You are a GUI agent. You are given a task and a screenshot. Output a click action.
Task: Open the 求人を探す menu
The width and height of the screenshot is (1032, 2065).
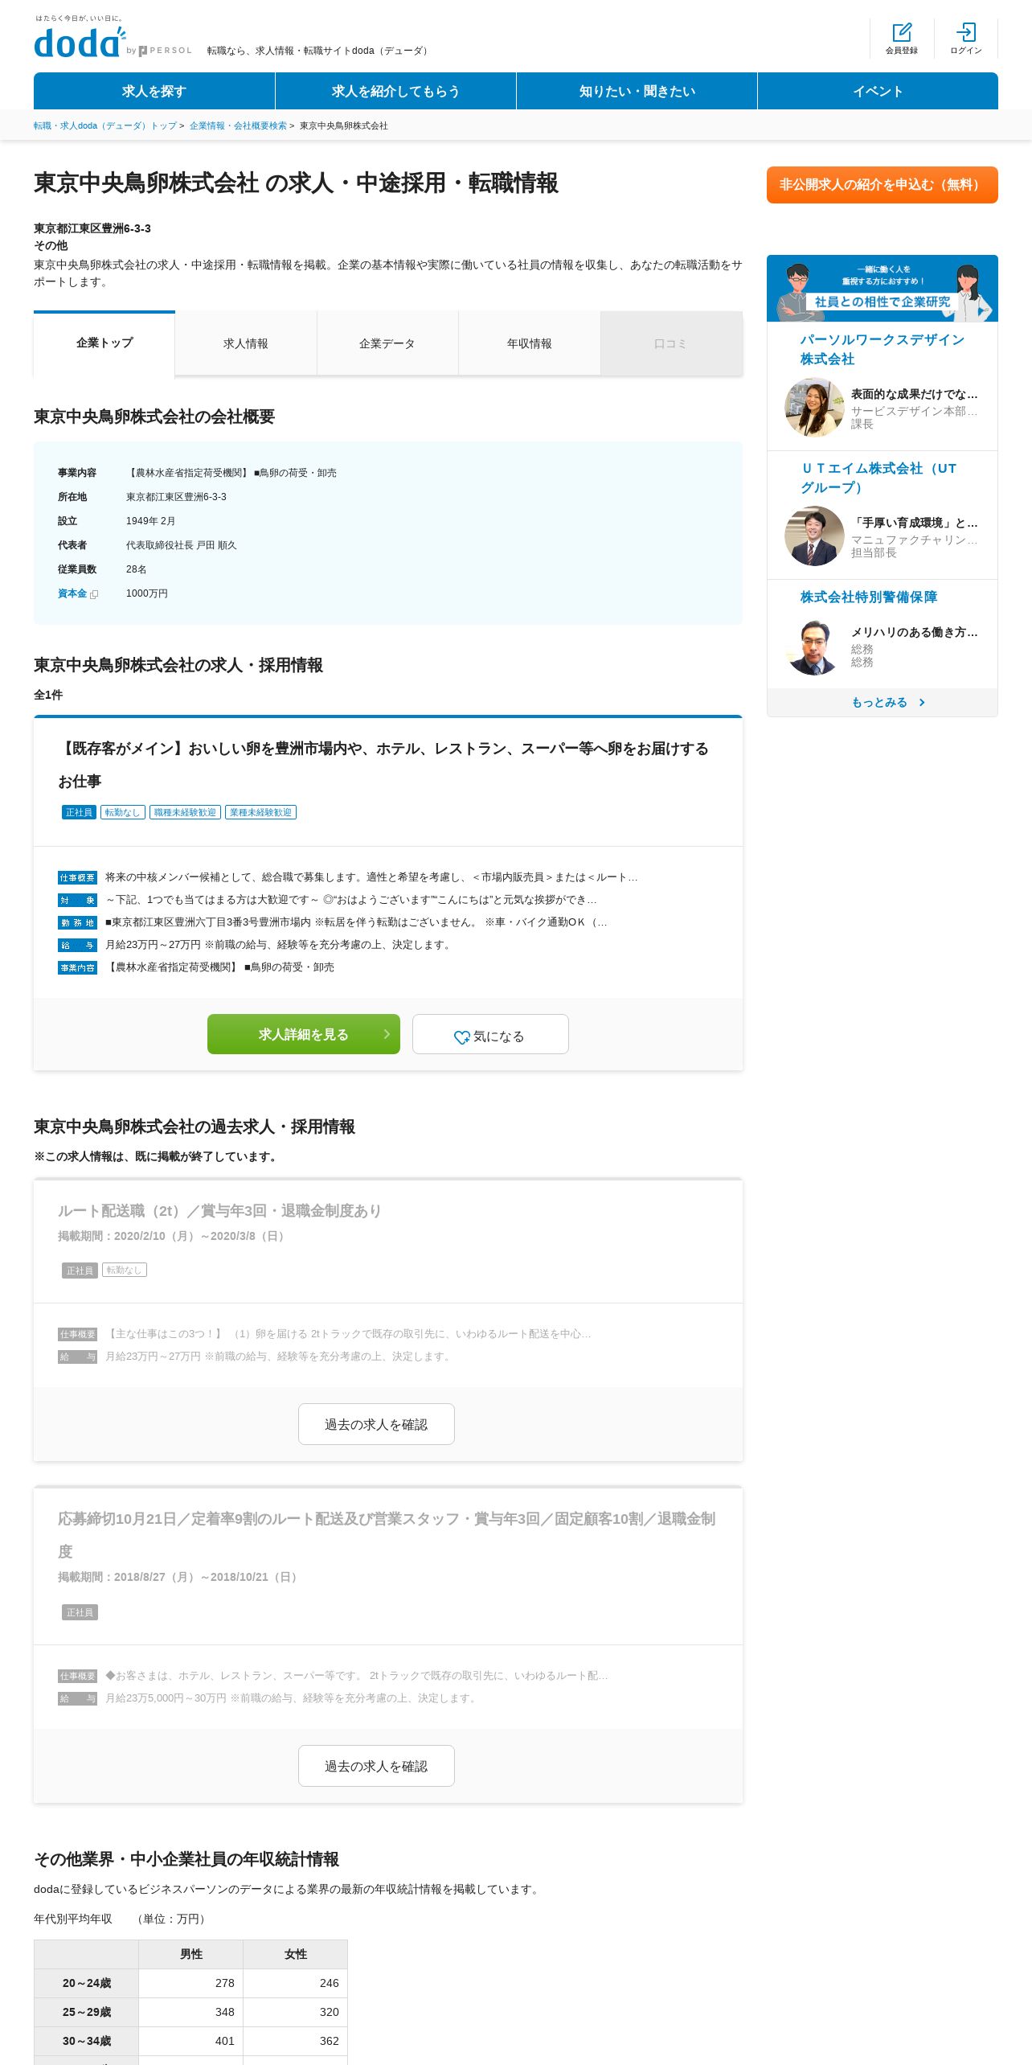tap(154, 91)
